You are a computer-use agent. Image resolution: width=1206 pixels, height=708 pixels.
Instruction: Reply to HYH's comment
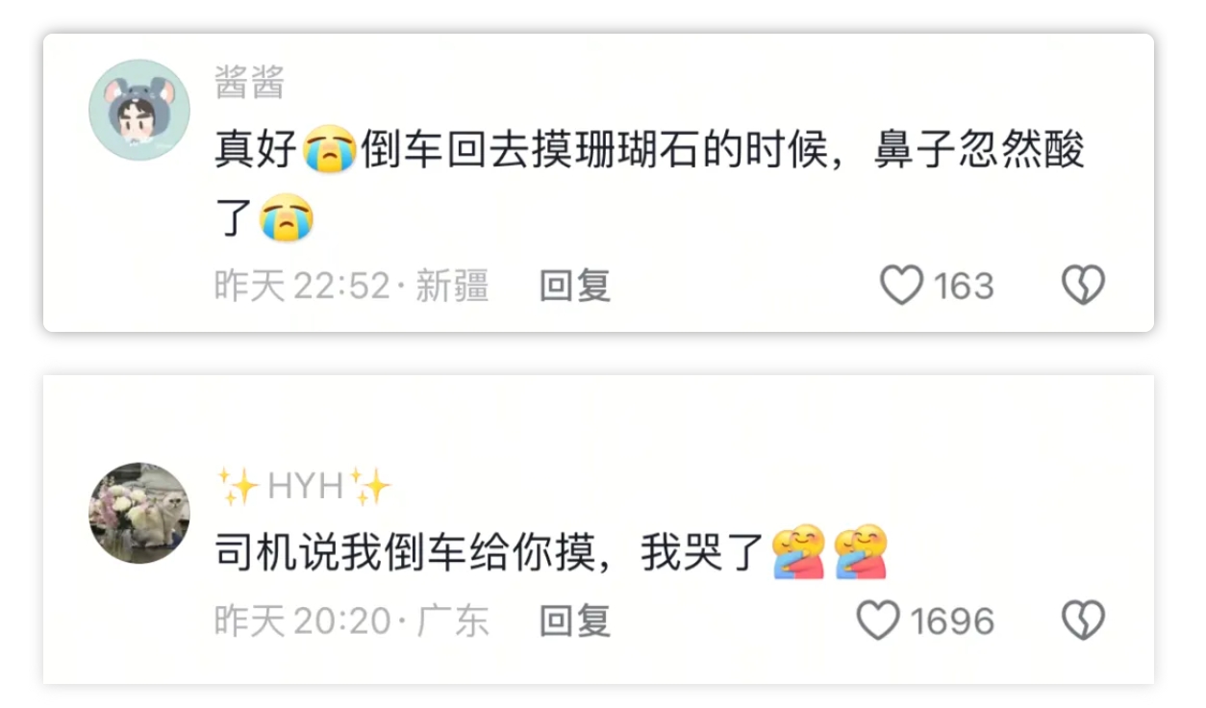tap(575, 621)
